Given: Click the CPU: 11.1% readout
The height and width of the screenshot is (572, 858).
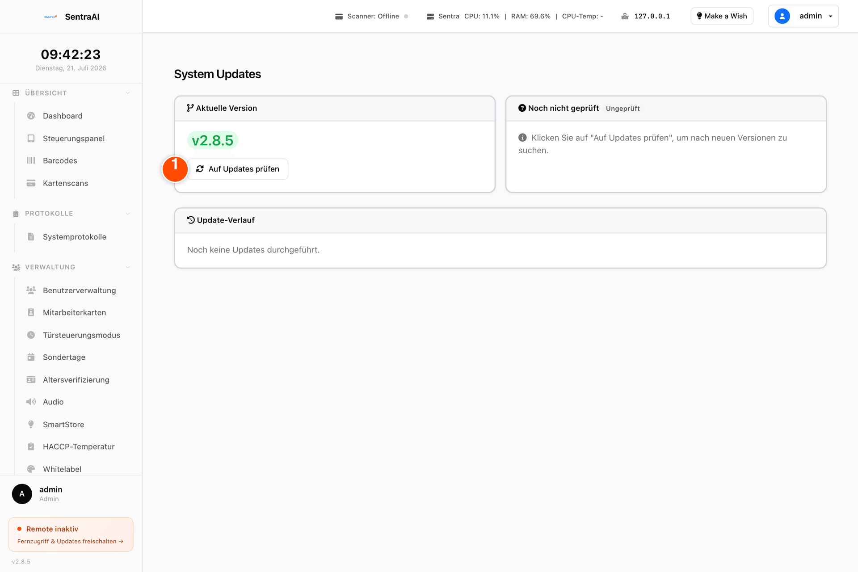Looking at the screenshot, I should 482,16.
